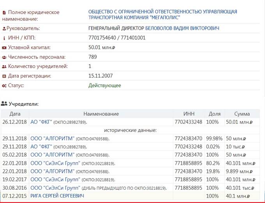The width and height of the screenshot is (265, 203).
Task: Click the Сумма column header
Action: click(242, 114)
